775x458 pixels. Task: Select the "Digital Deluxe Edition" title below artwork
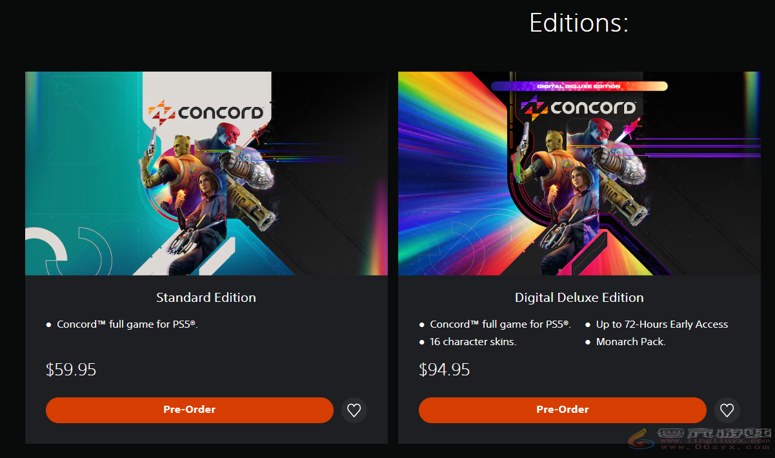579,297
